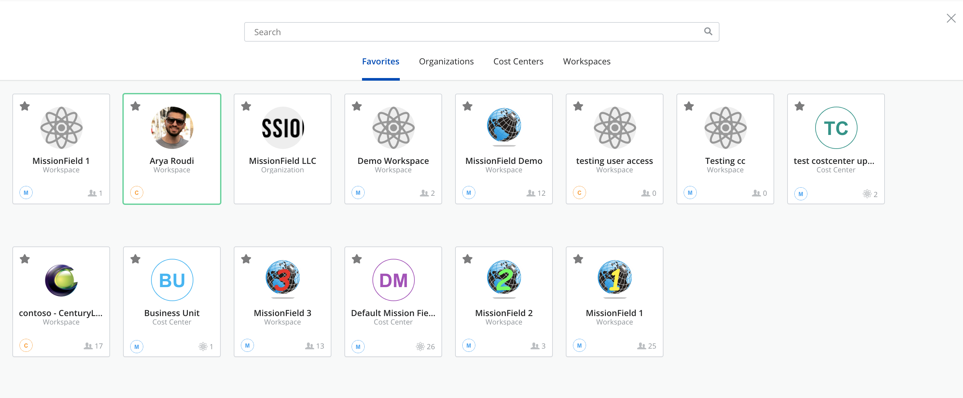
Task: Click Favorites tab to view favorites
Action: pyautogui.click(x=381, y=61)
